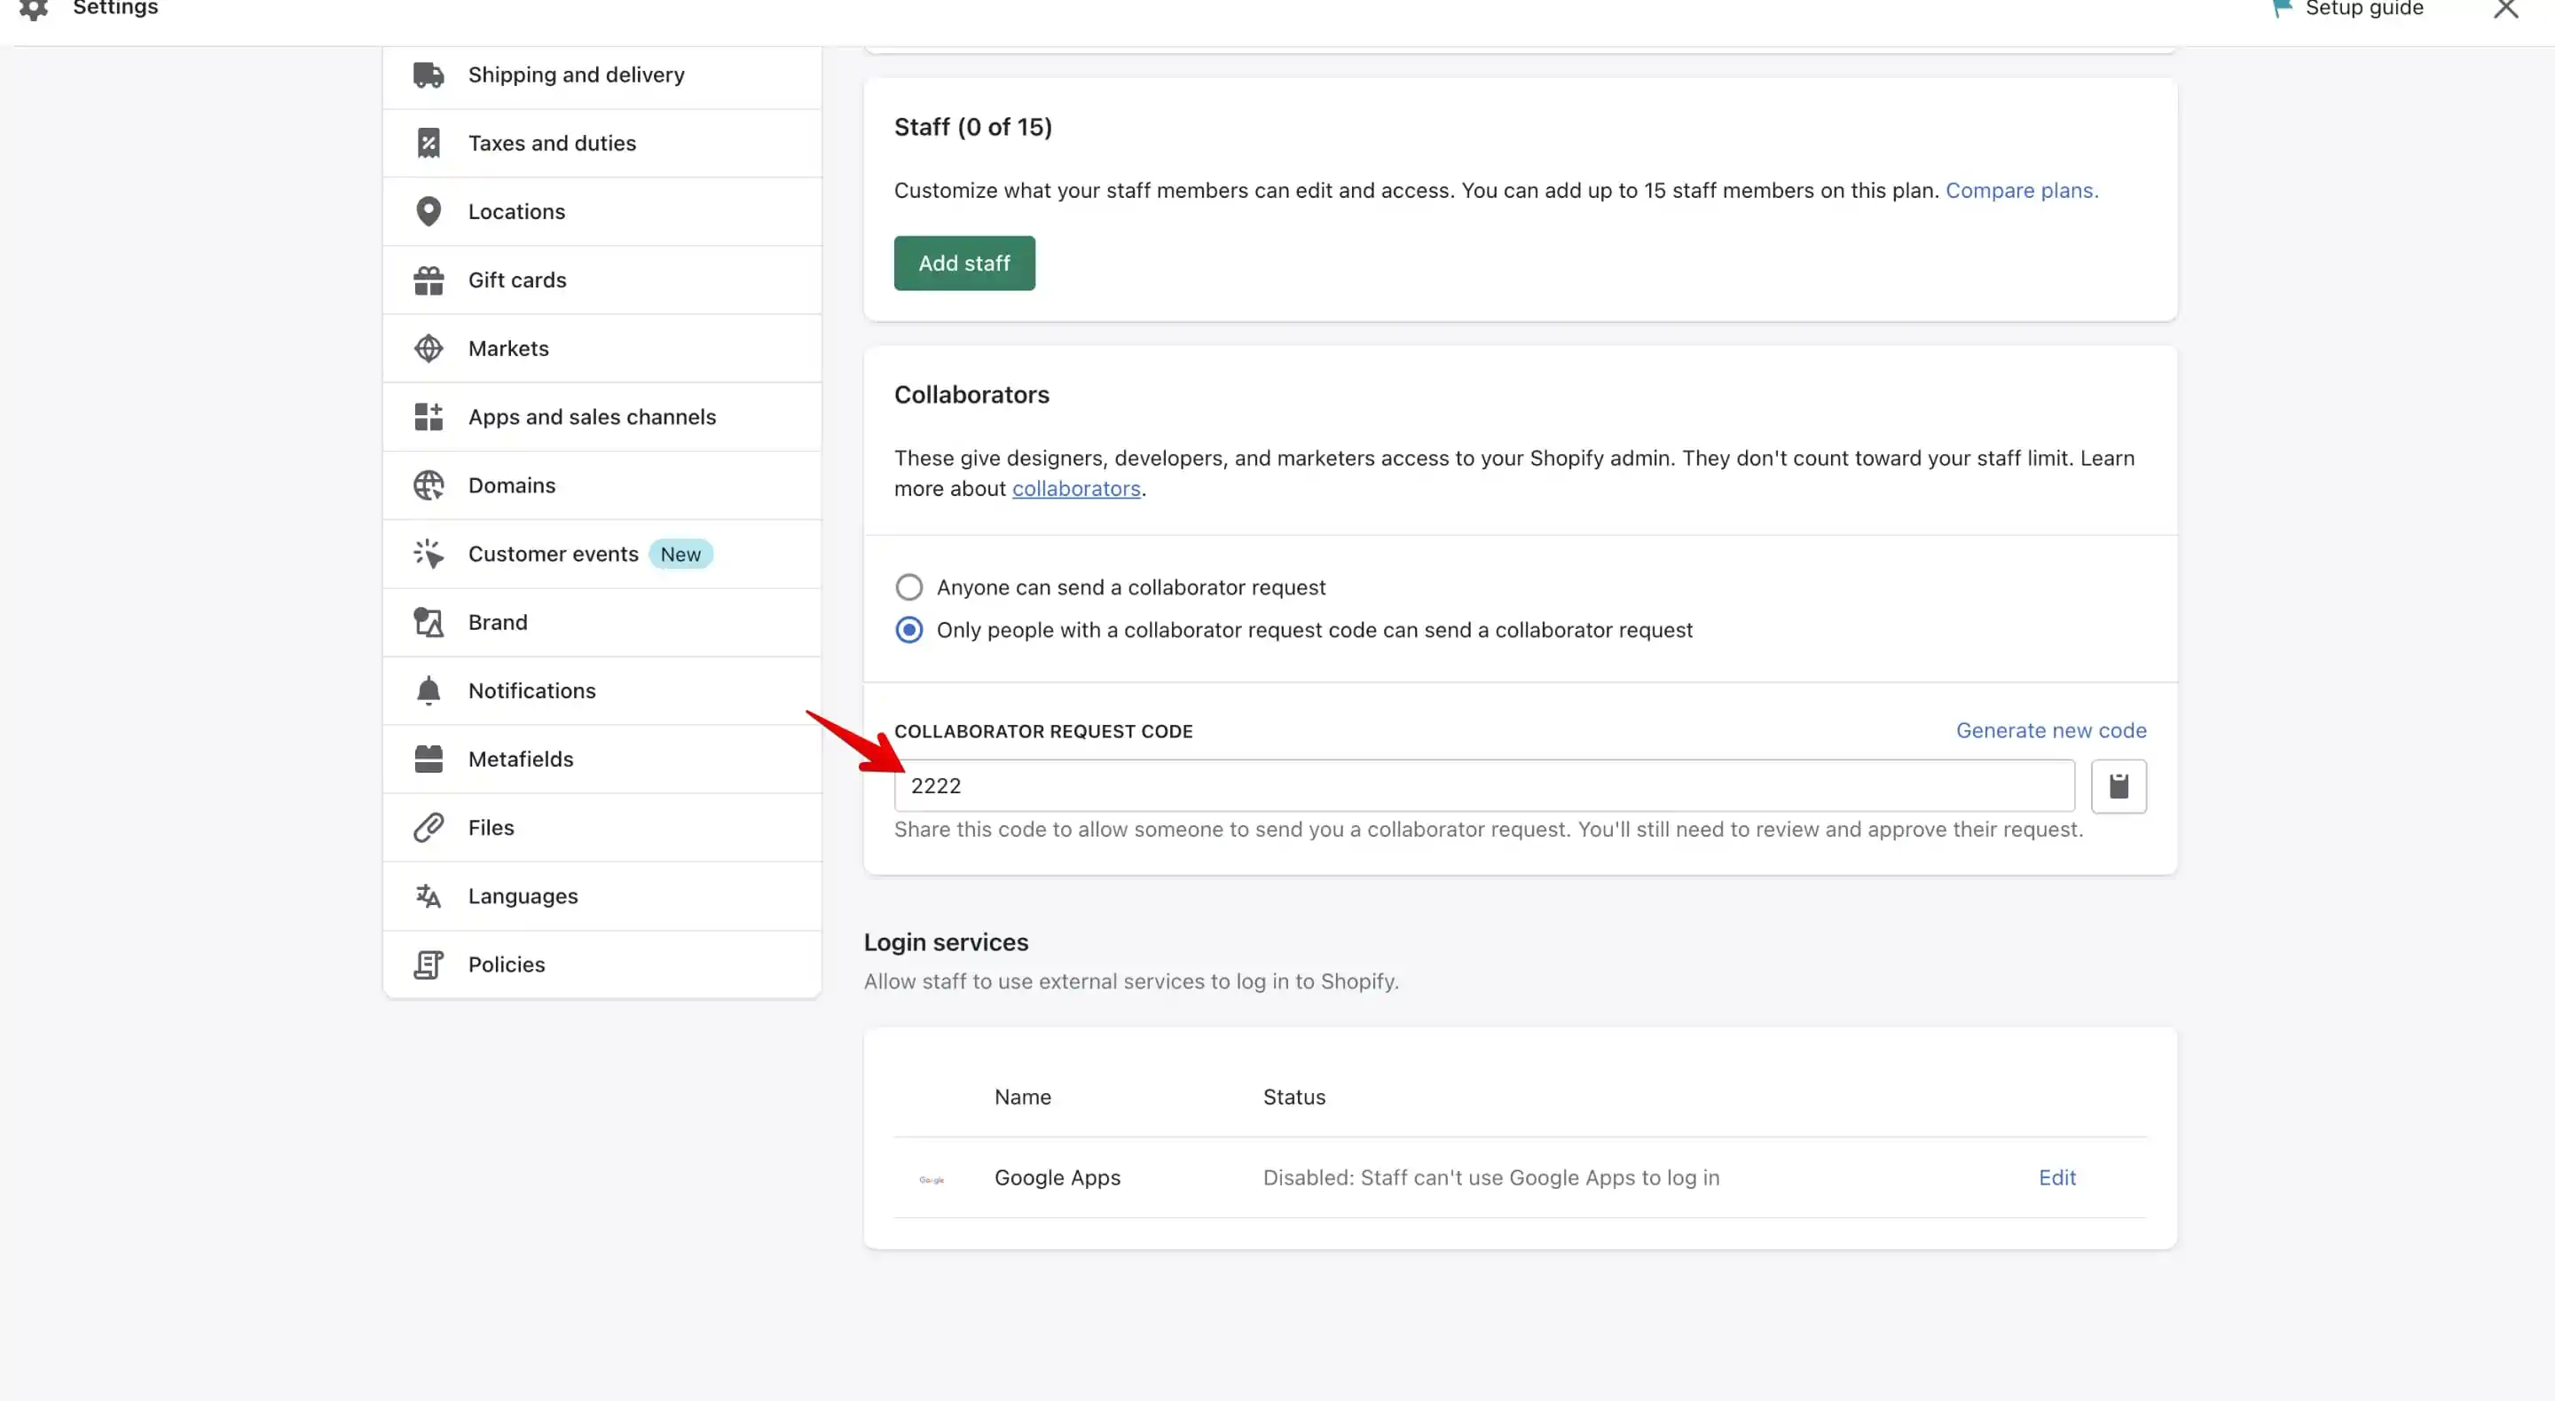Image resolution: width=2555 pixels, height=1401 pixels.
Task: Click the Shipping and delivery truck icon
Action: pyautogui.click(x=428, y=75)
